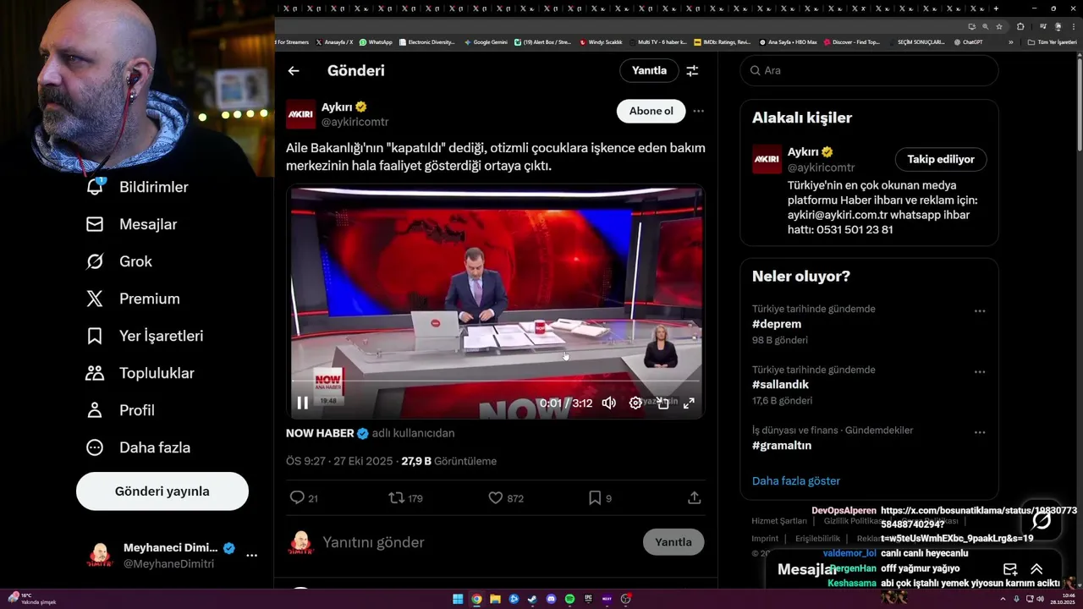Viewport: 1083px width, 609px height.
Task: Repost using the icon showing 179
Action: coord(396,498)
